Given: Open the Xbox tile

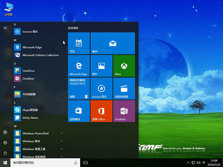Looking at the screenshot, I should (124, 66).
